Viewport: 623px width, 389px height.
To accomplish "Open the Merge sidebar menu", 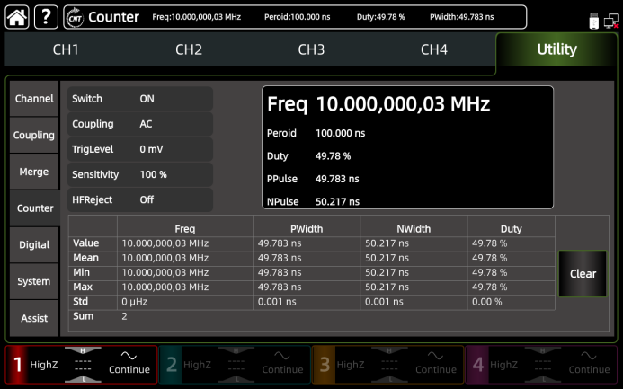I will pyautogui.click(x=34, y=172).
